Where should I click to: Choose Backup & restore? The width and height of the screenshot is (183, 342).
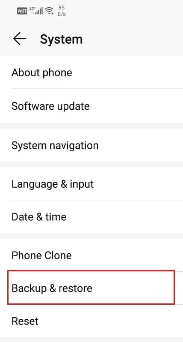pos(91,288)
